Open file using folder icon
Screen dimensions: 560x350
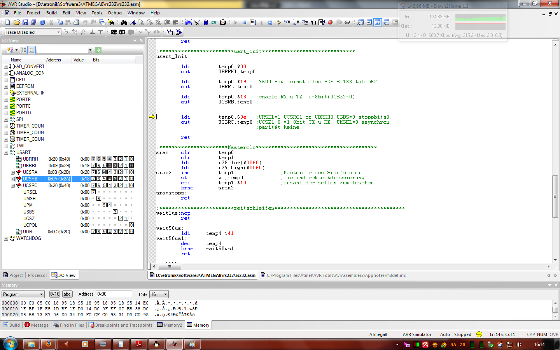pyautogui.click(x=16, y=23)
